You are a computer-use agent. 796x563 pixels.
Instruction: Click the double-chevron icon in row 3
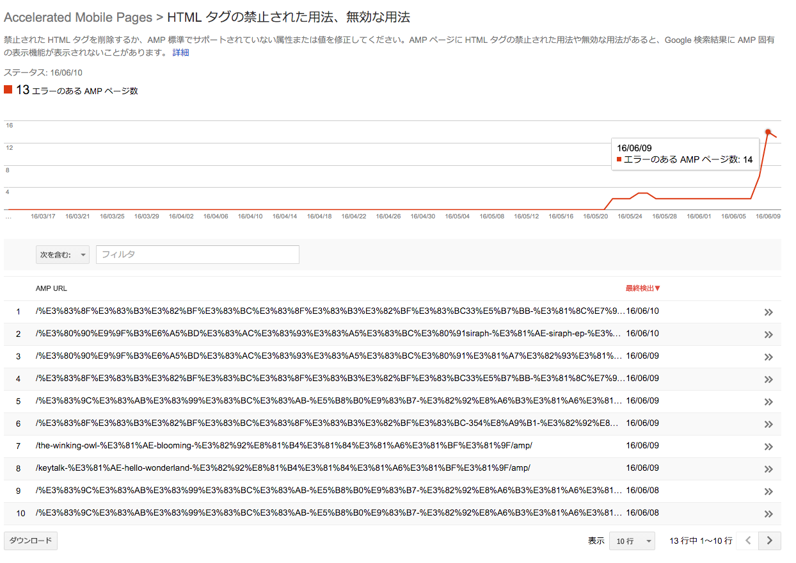click(x=768, y=357)
